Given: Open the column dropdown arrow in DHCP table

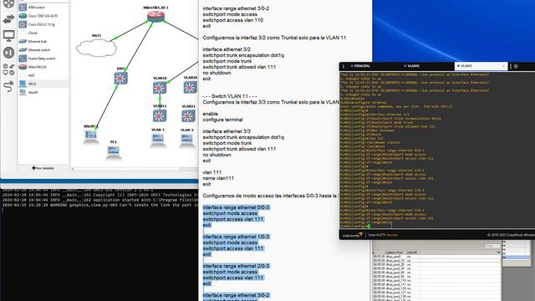Looking at the screenshot, I should tap(498, 253).
